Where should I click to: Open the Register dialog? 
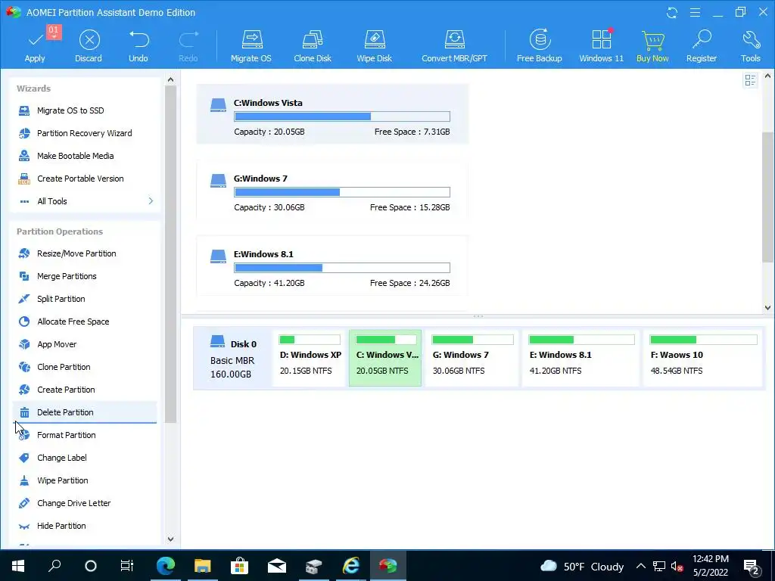[x=702, y=46]
